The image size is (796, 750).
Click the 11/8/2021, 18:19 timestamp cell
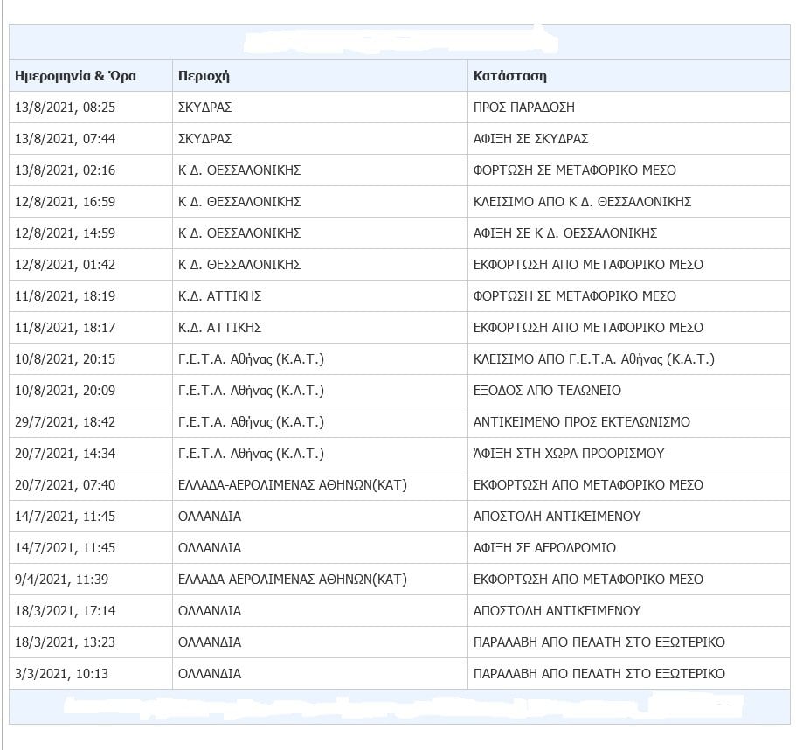coord(66,296)
